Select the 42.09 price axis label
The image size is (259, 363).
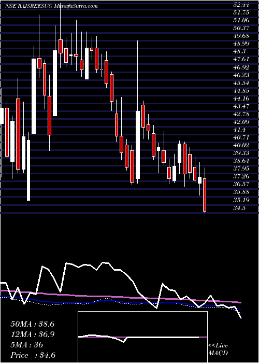240,122
